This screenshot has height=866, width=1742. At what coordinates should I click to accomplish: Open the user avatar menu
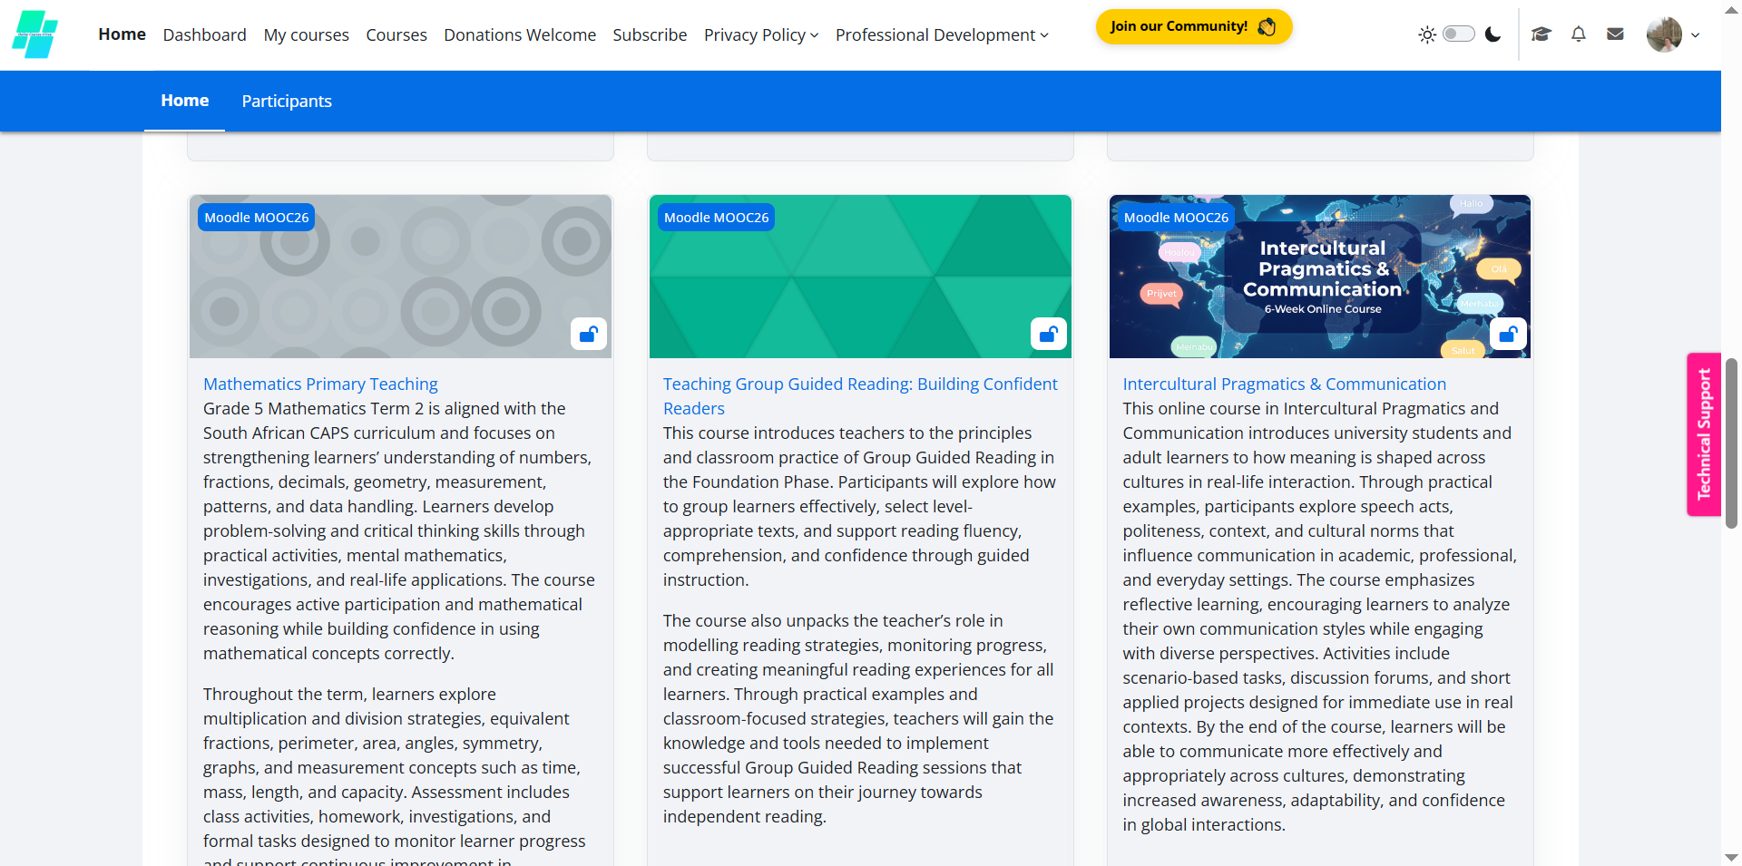point(1673,34)
